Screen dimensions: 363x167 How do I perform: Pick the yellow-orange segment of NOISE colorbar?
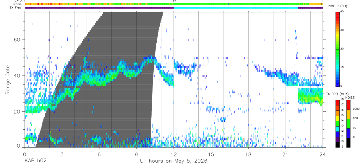348,114
